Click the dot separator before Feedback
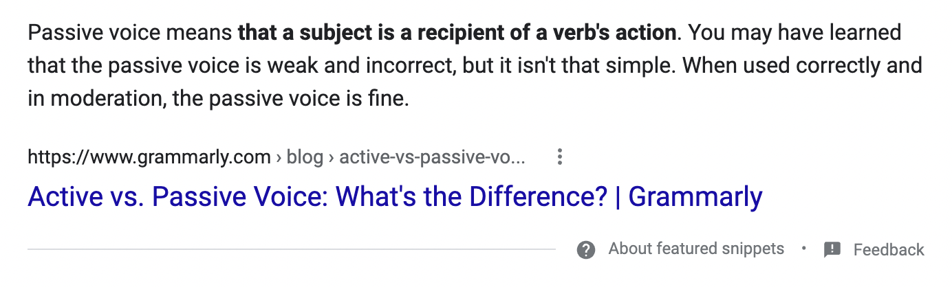 [803, 249]
